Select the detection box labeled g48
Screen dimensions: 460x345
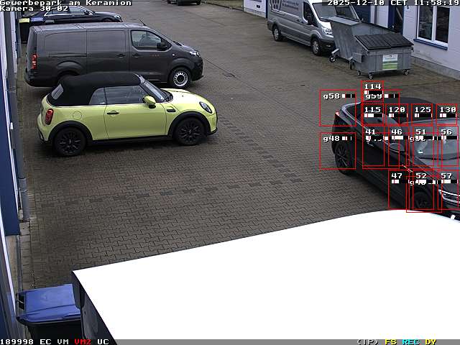coord(338,150)
